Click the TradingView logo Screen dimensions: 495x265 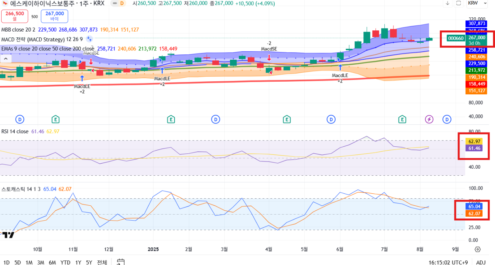point(8,235)
